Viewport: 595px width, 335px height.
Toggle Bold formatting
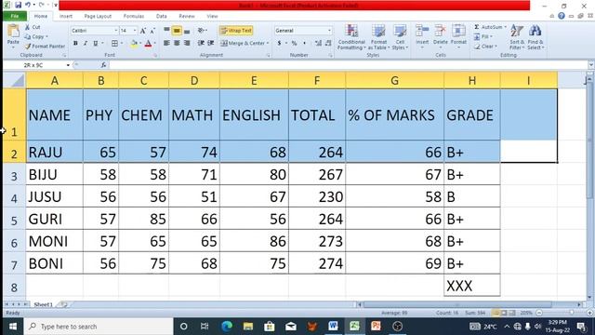[75, 44]
